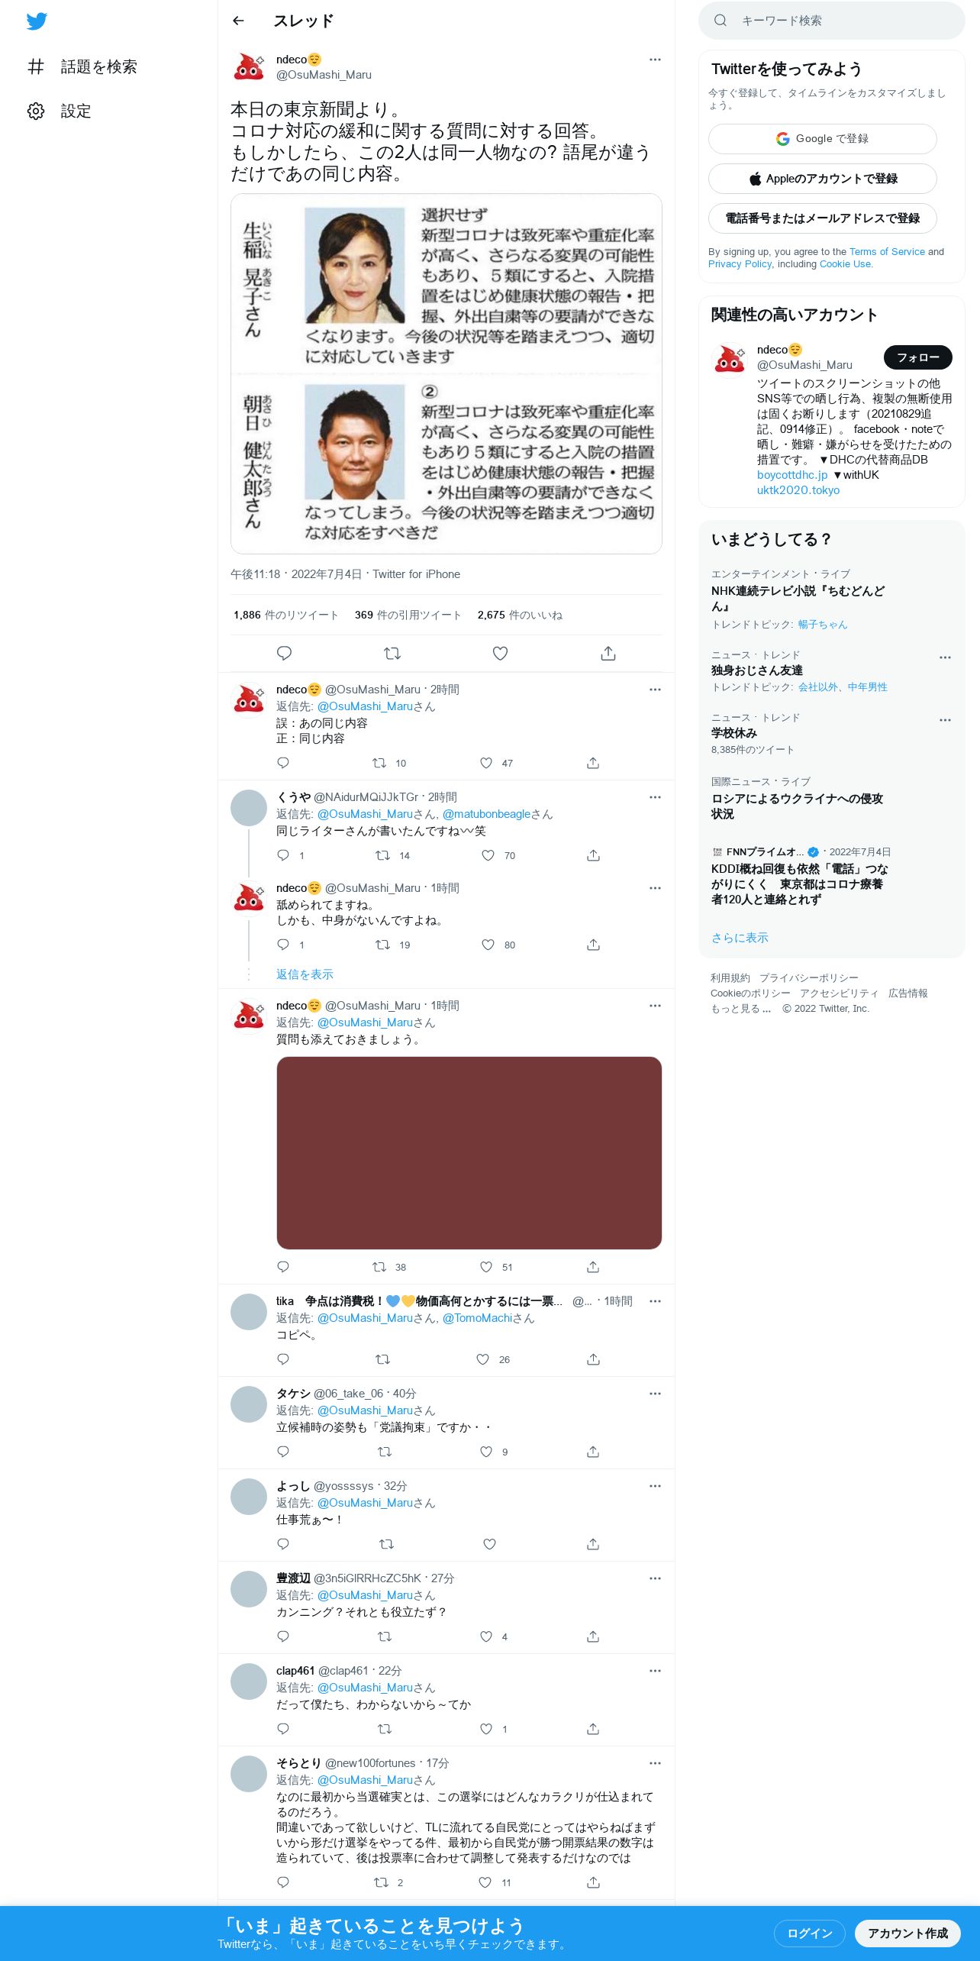Click the Twitter bird logo
980x1961 pixels.
(x=37, y=21)
